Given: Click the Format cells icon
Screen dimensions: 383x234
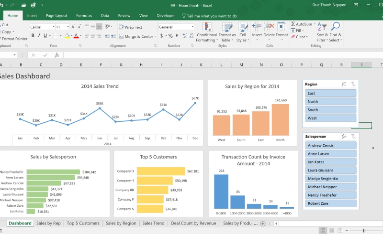Looking at the screenshot, I should (282, 27).
